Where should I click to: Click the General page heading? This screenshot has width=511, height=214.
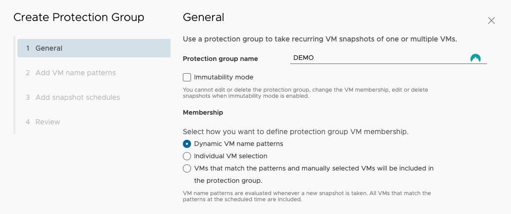(203, 17)
